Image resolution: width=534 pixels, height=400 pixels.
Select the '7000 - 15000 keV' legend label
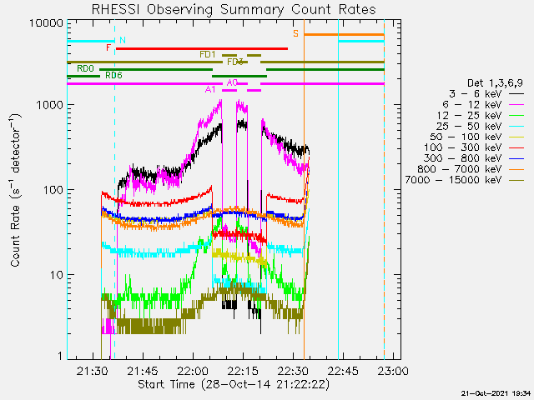pyautogui.click(x=453, y=180)
